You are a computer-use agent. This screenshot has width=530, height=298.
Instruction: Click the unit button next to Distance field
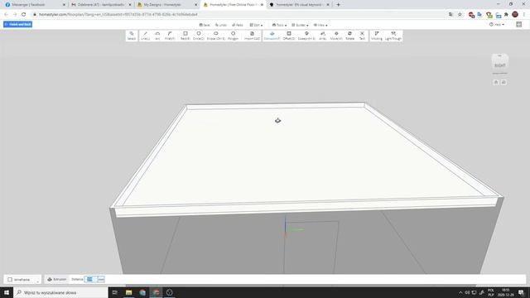tap(101, 280)
